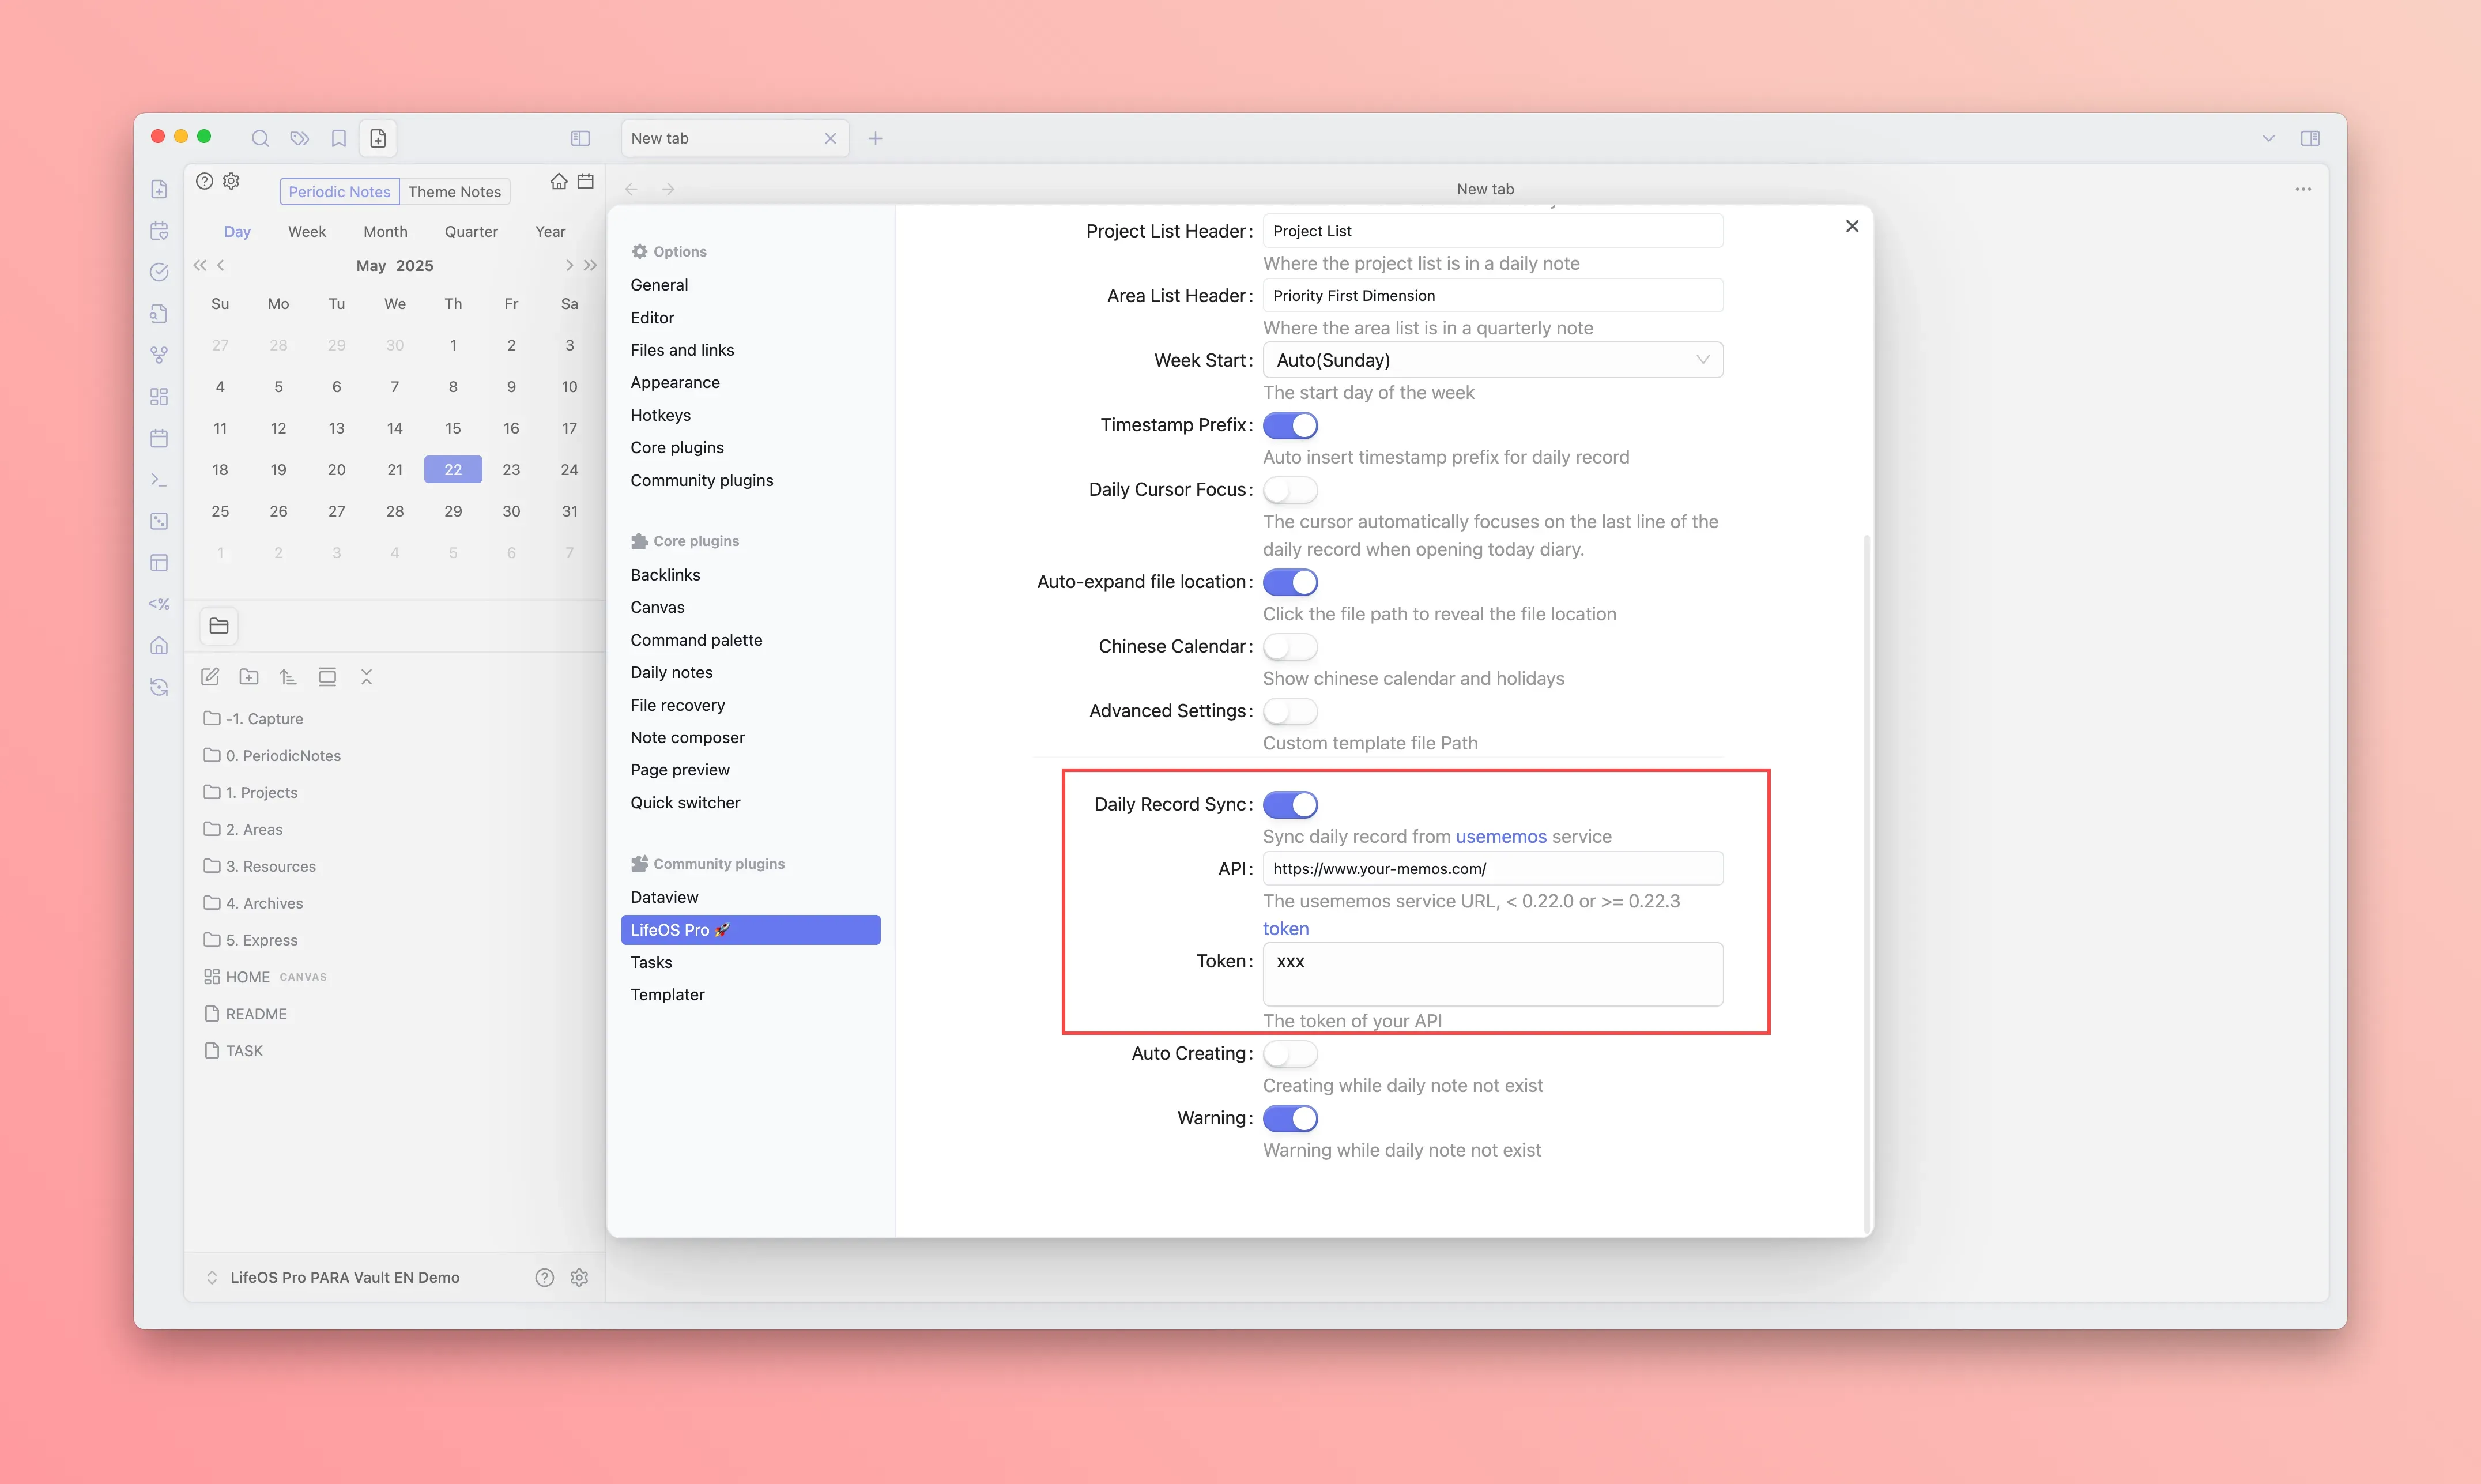Switch to the Theme Notes tab
Screen dimensions: 2481x1484
point(454,192)
